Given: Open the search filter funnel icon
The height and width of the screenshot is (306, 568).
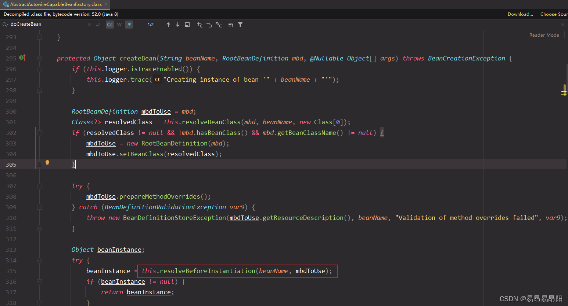Looking at the screenshot, I should 240,25.
